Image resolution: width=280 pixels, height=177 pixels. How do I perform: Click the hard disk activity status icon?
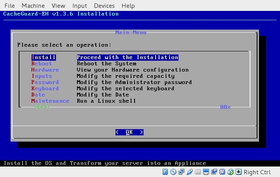(x=165, y=172)
